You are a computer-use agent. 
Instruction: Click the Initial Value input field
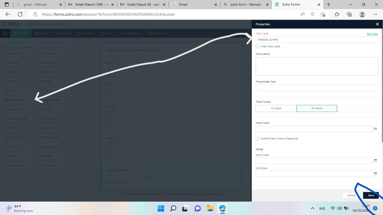pyautogui.click(x=314, y=129)
